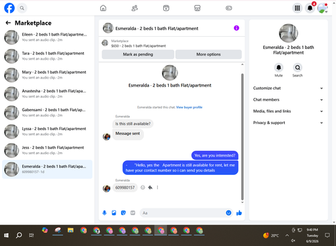Viewport: 336px width, 246px height.
Task: Open View buyer profile link
Action: [189, 107]
